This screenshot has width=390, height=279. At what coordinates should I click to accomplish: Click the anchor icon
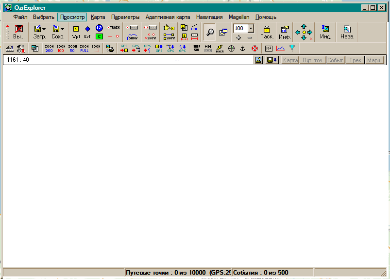point(243,49)
